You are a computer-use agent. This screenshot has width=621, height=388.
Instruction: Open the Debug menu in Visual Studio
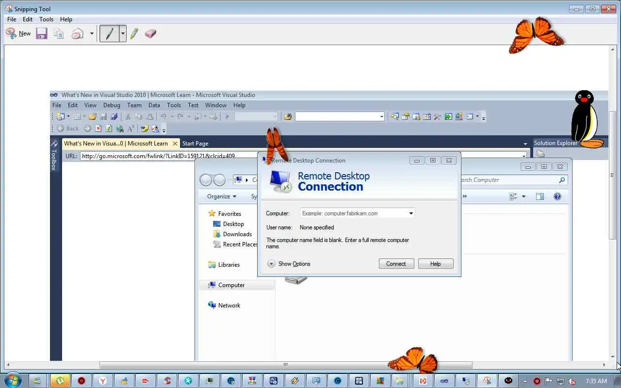(x=112, y=105)
